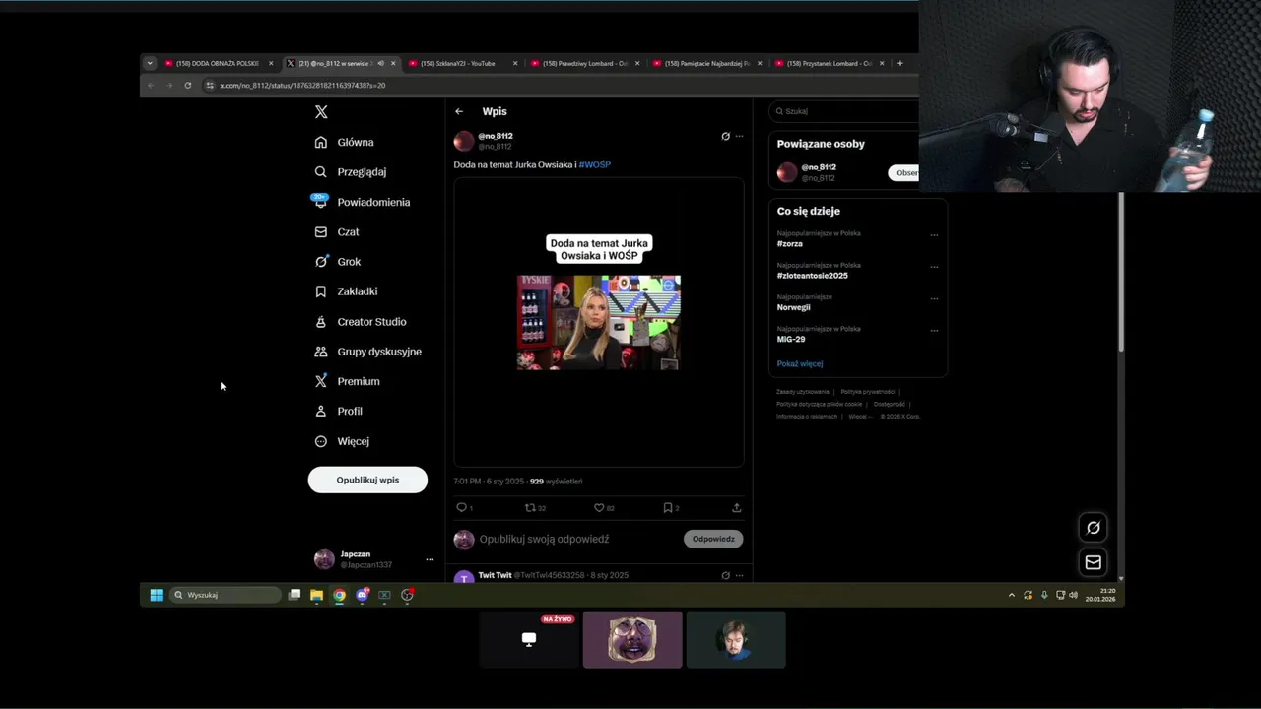1261x709 pixels.
Task: Open the @no_8112 author avatar
Action: (464, 141)
